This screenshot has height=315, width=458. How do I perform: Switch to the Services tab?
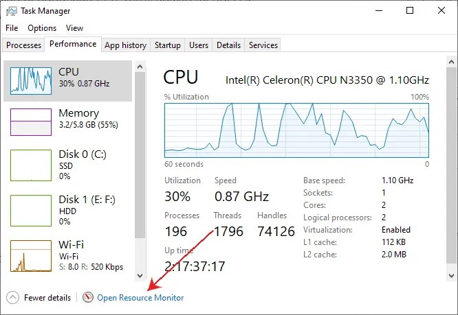[x=263, y=45]
